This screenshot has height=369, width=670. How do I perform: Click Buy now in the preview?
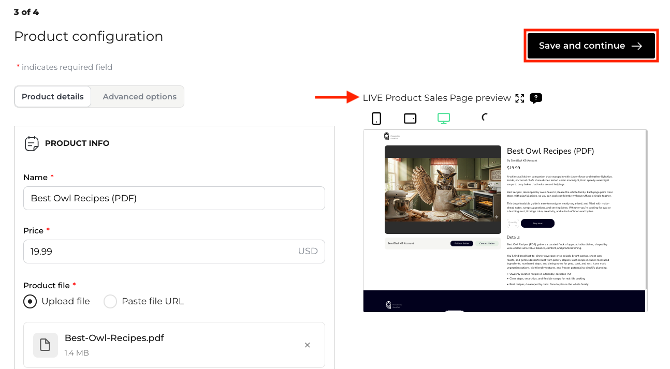(x=537, y=224)
